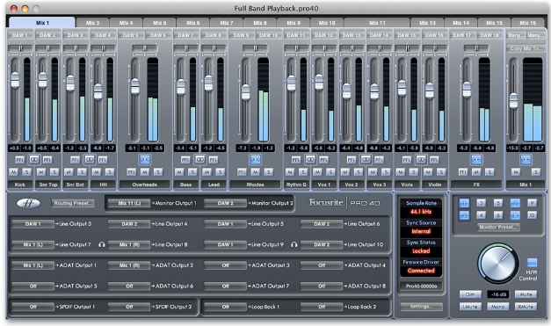Open the DAW 16 channel source dropdown
The height and width of the screenshot is (326, 551).
click(434, 35)
